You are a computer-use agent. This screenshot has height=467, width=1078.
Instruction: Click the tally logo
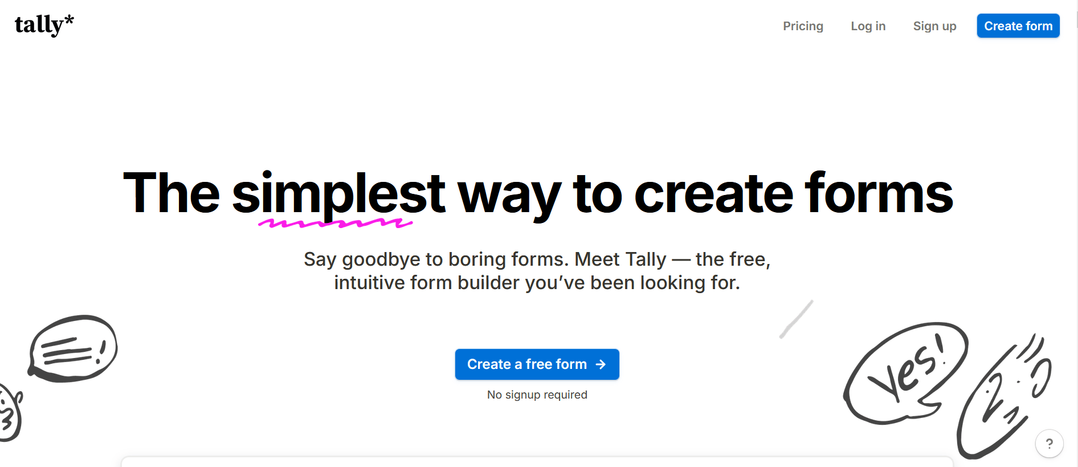point(44,25)
